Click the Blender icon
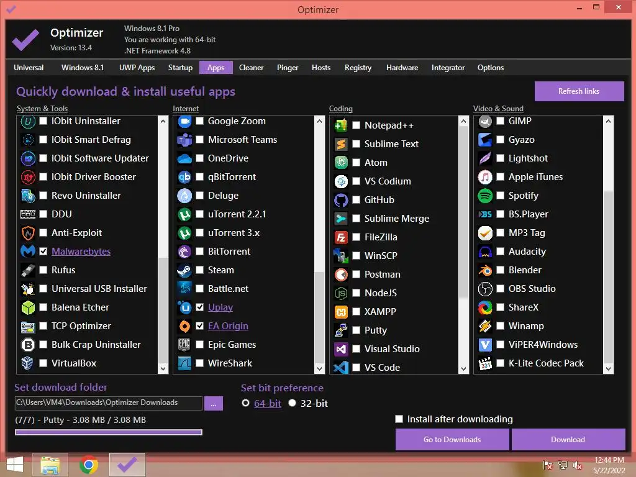This screenshot has height=477, width=636. 485,270
